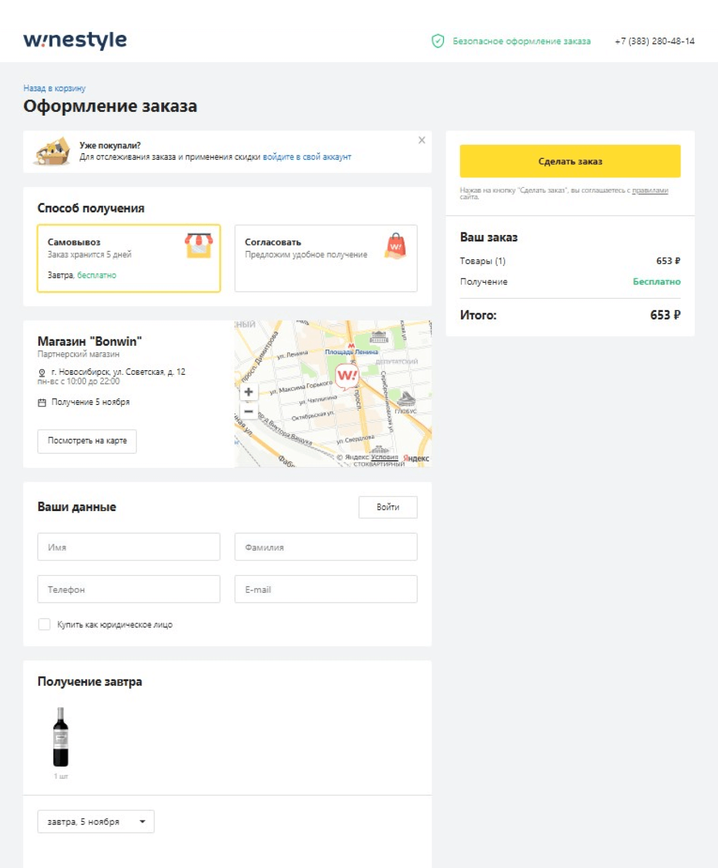Click the location pin icon next to the address
Viewport: 718px width, 868px height.
[41, 372]
